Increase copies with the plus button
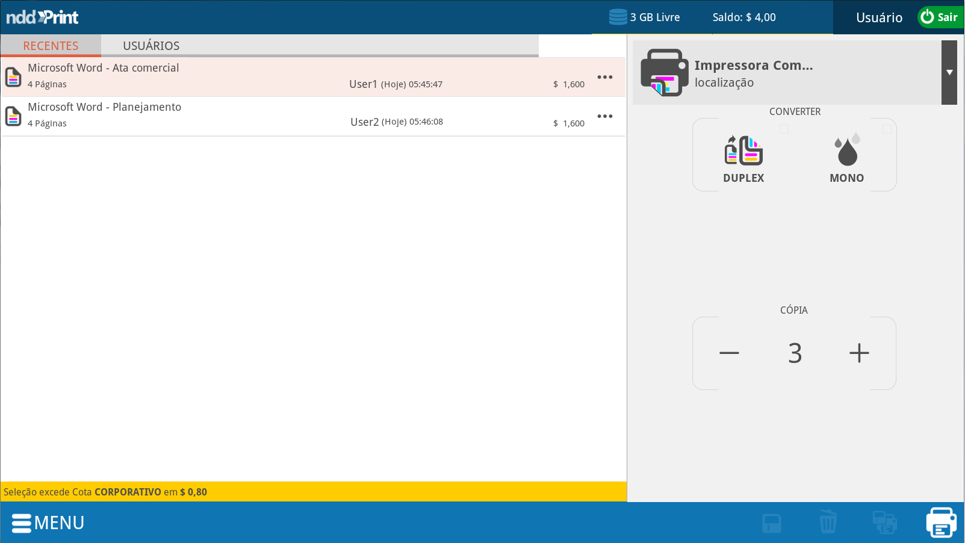 [x=859, y=353]
